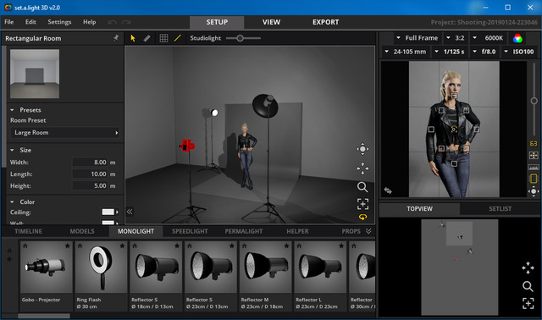Frame all objects in top view
This screenshot has height=320, width=542.
coord(528,304)
